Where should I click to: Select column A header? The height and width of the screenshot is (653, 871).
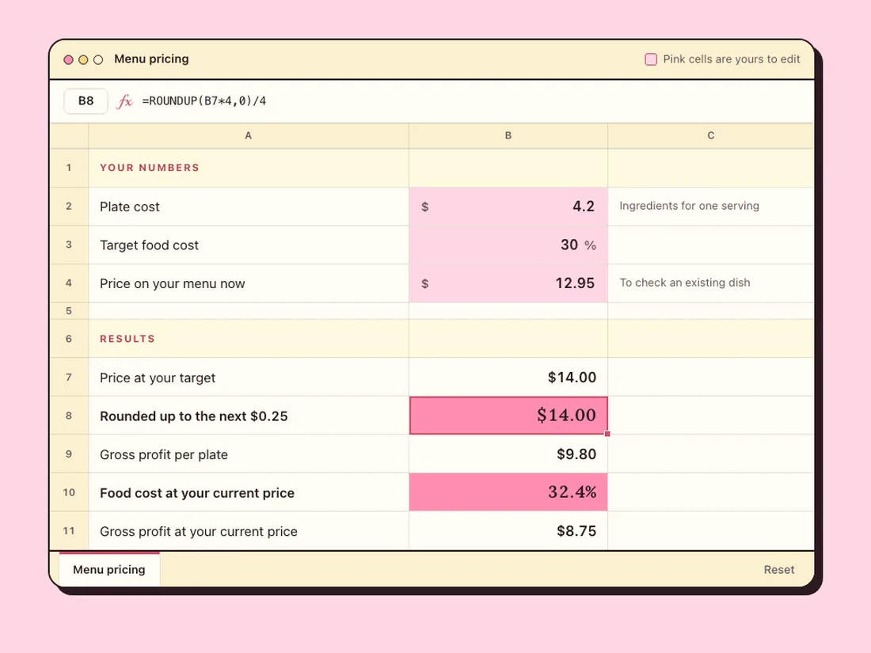[x=249, y=135]
